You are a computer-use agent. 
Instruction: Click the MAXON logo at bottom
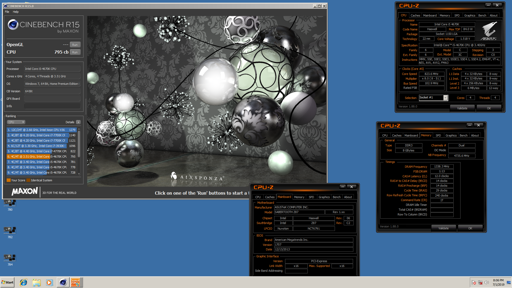[25, 191]
